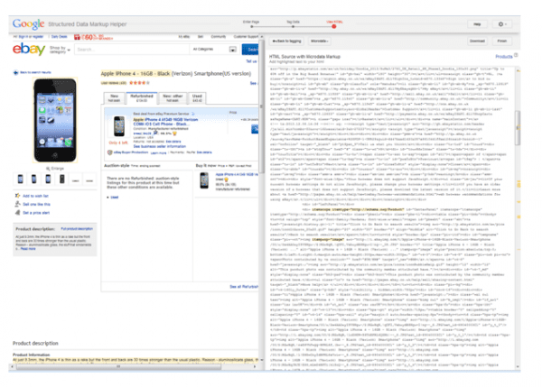Click the Back to search results arrow icon

[15, 72]
